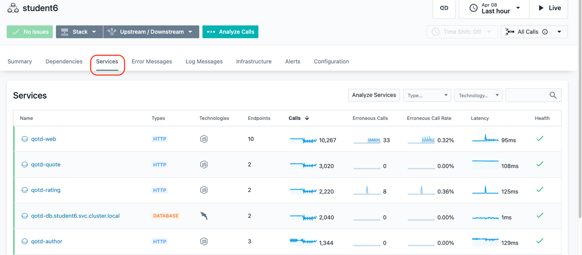
Task: Click the health checkmark for qotd-web
Action: (540, 139)
